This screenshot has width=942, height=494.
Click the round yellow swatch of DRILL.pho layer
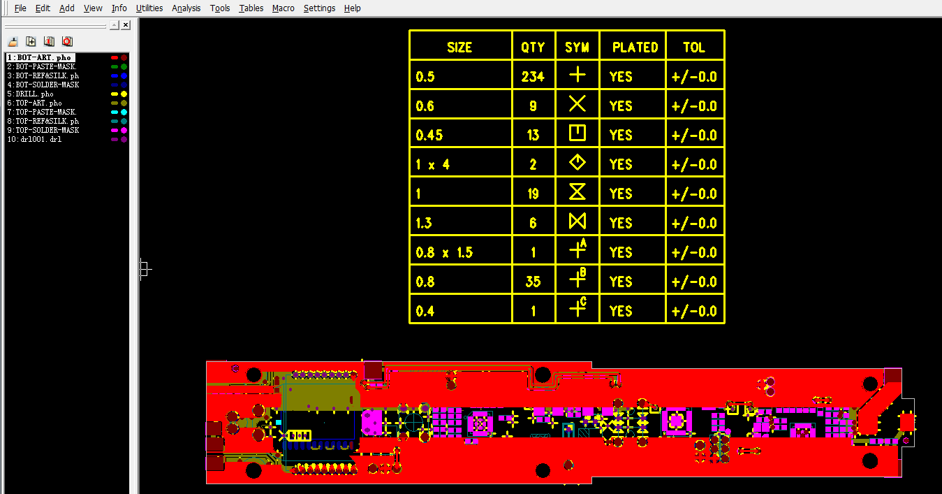pyautogui.click(x=124, y=94)
